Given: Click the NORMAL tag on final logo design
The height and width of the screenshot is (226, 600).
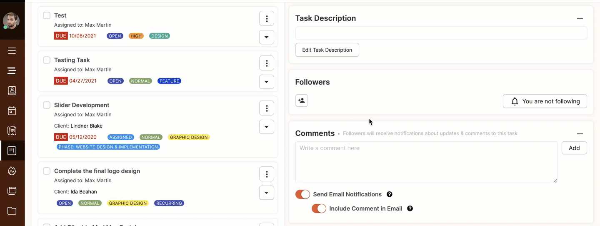Looking at the screenshot, I should (x=90, y=203).
